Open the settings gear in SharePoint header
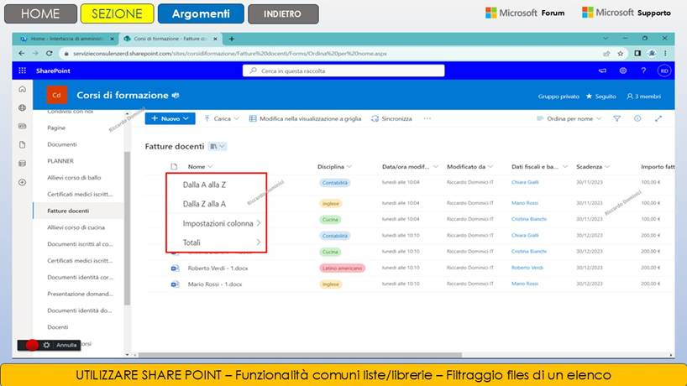This screenshot has height=386, width=687. 622,70
